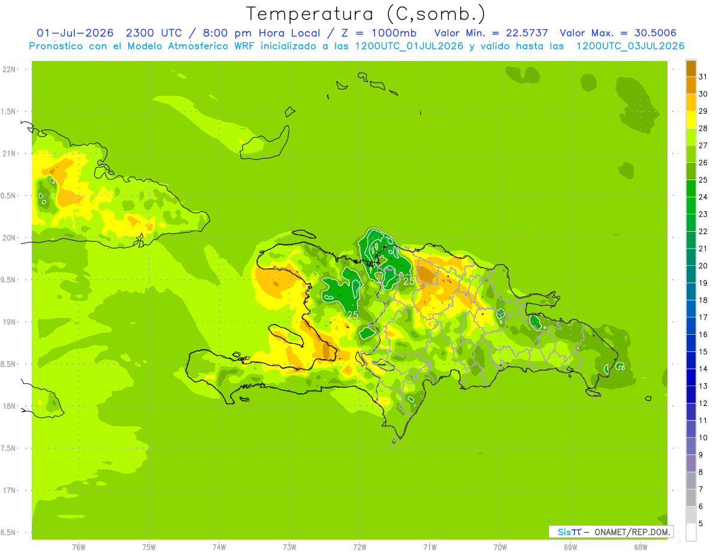Click the '76W' longitude axis label
Viewport: 719px width, 555px height.
click(78, 547)
